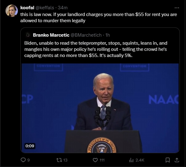186x167 pixels.
Task: Open view analytics bar chart icon
Action: pos(131,160)
